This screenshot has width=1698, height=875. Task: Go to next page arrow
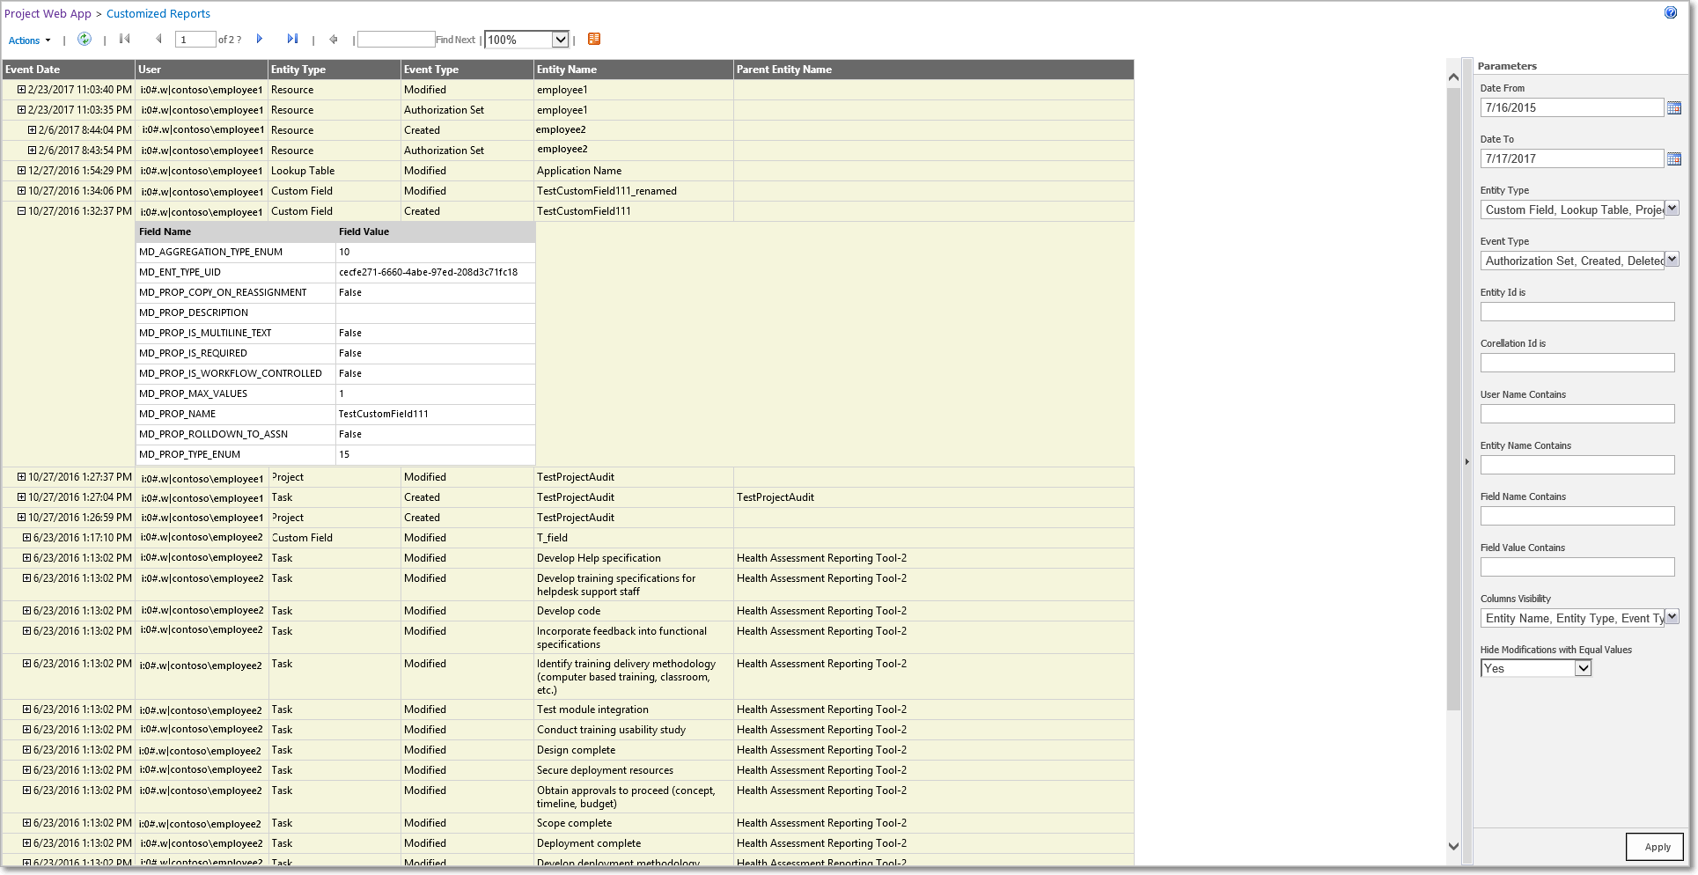pos(260,39)
